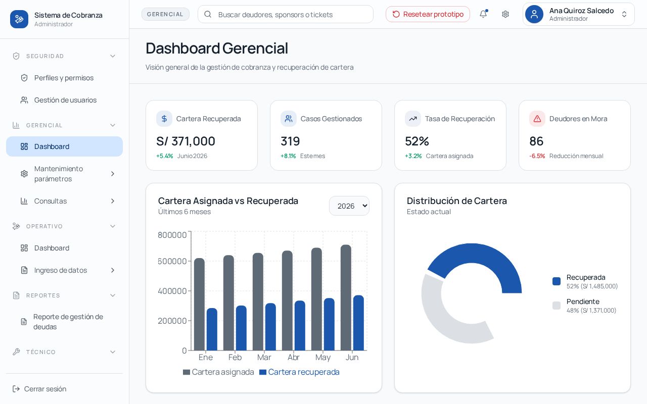Click Ana Quiroz Salcedo's avatar icon
647x404 pixels.
point(534,14)
